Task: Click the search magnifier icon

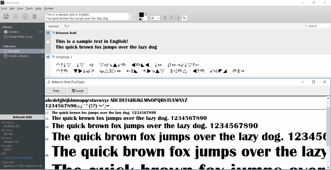Action: [x=306, y=26]
